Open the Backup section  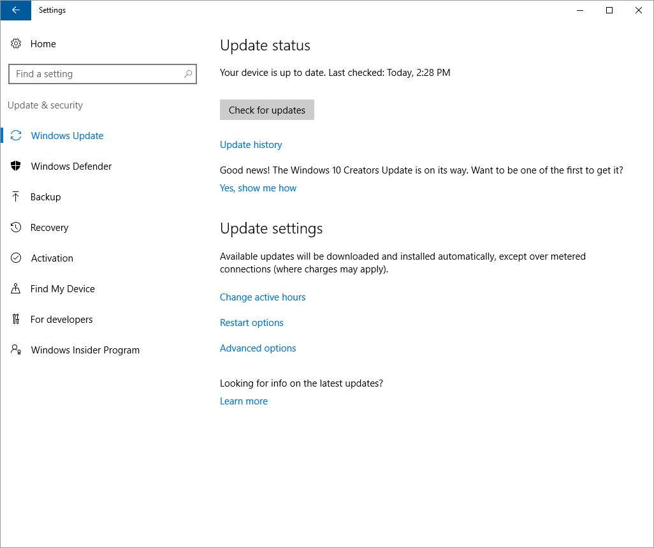coord(45,197)
